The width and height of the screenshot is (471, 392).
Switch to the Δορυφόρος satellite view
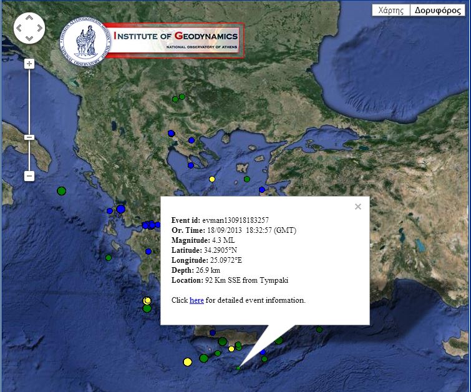click(437, 10)
